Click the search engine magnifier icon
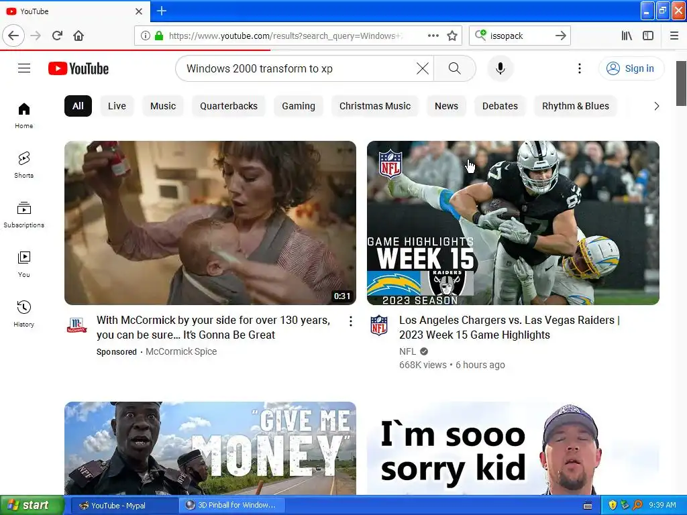This screenshot has width=687, height=515. click(480, 35)
